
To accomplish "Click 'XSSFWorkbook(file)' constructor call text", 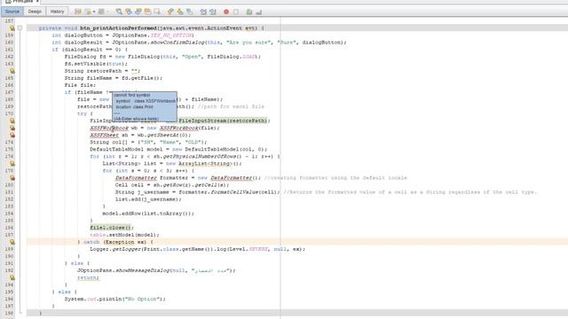I will (189, 128).
